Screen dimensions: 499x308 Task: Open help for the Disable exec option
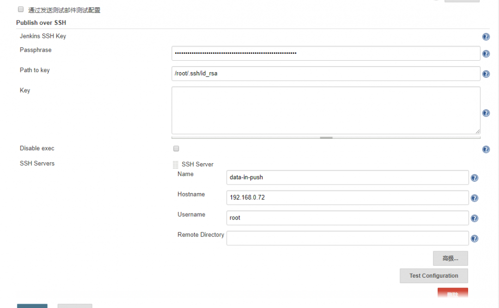click(x=486, y=149)
